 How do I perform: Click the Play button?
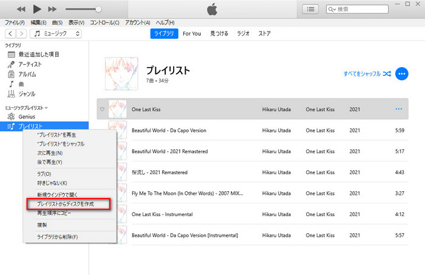click(37, 9)
